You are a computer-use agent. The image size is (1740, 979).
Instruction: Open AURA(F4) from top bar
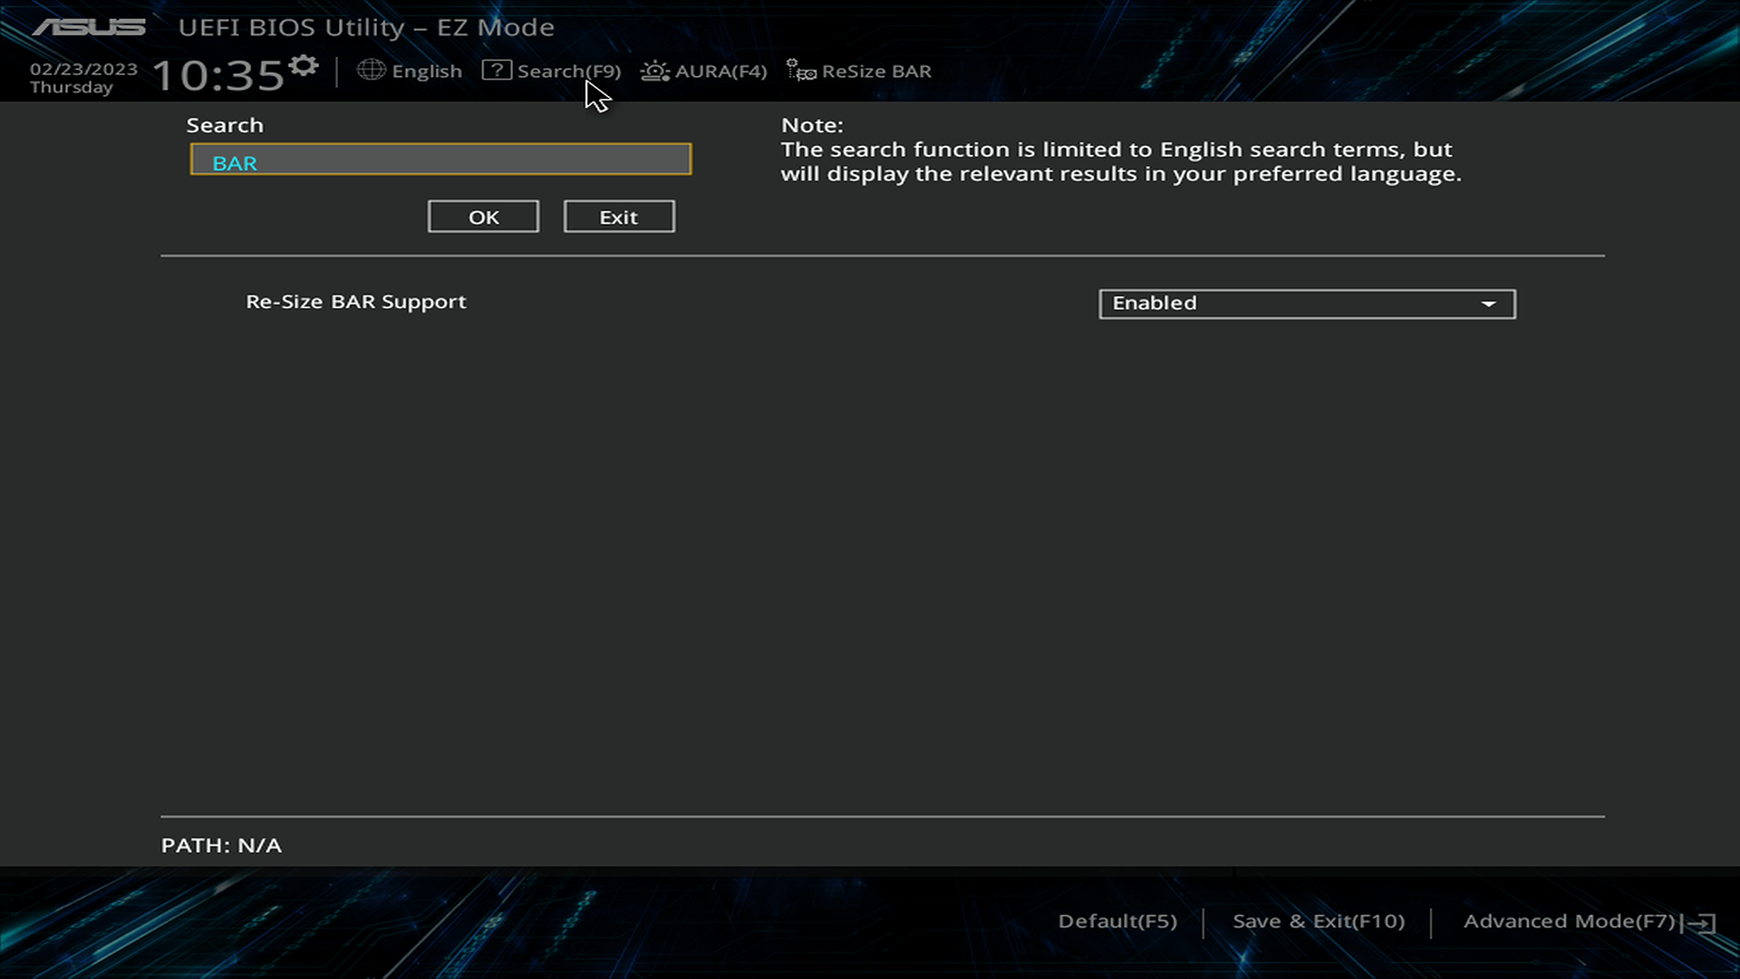720,71
